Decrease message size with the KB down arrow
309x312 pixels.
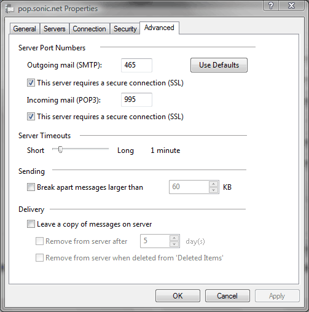(214, 190)
